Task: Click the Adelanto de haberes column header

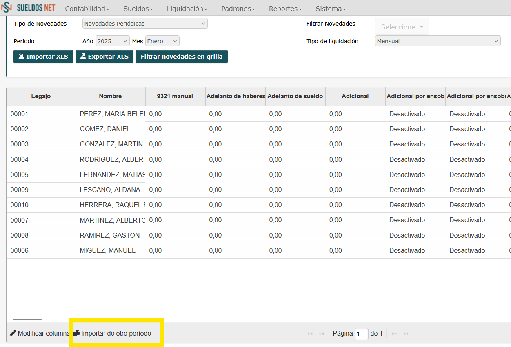Action: [236, 97]
